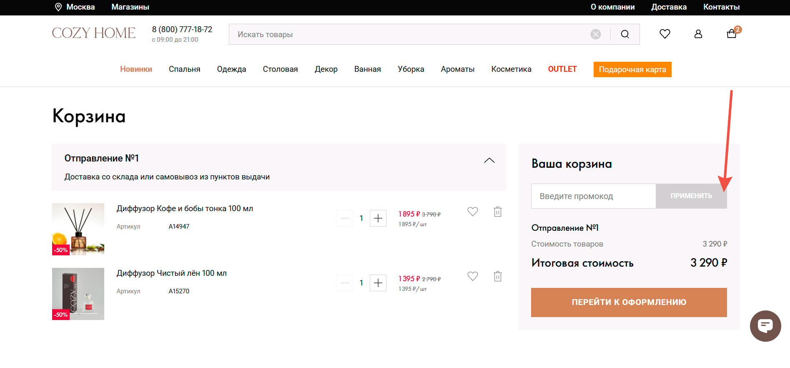Click the Подарочная карта button
This screenshot has height=368, width=790.
pyautogui.click(x=632, y=69)
